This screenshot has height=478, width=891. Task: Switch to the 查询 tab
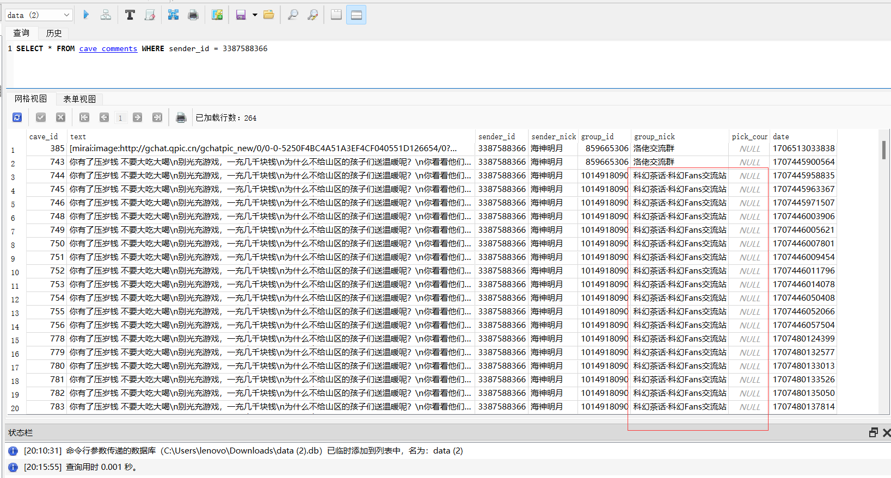coord(21,33)
